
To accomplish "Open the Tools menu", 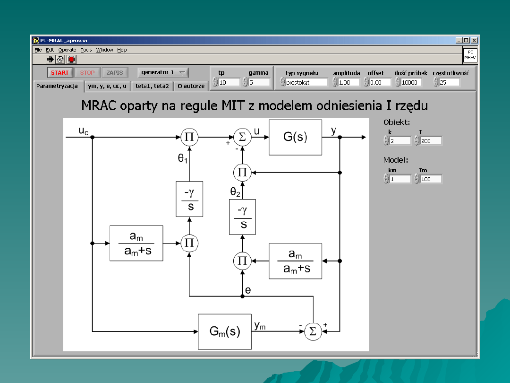I will tap(86, 50).
